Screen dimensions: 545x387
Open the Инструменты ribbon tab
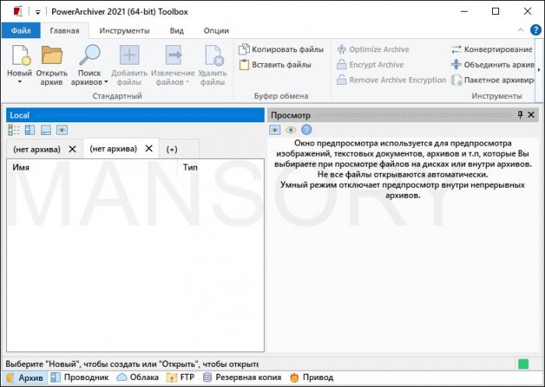pos(124,30)
